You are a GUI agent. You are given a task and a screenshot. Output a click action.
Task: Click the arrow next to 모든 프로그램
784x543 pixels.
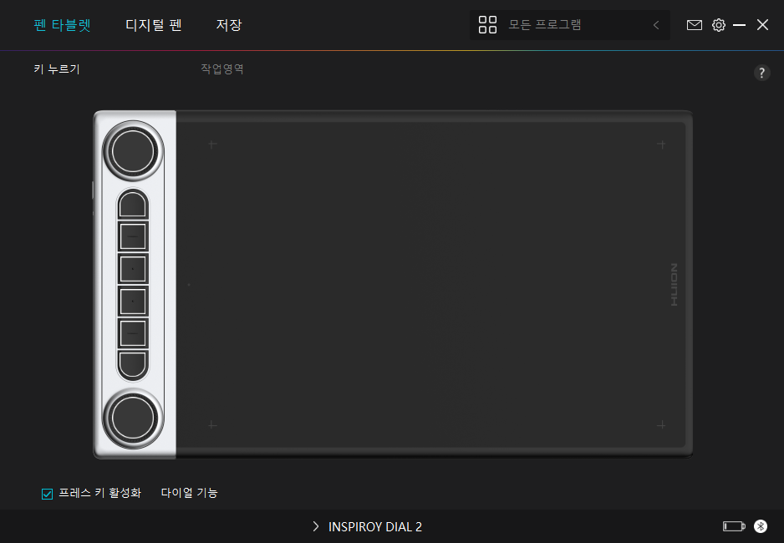click(656, 25)
